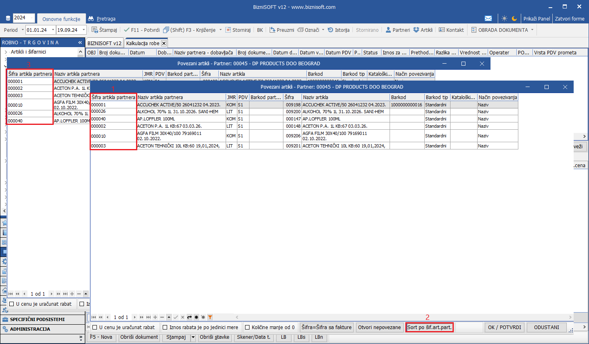The width and height of the screenshot is (589, 344).
Task: Switch to light theme sun icon
Action: (x=504, y=19)
